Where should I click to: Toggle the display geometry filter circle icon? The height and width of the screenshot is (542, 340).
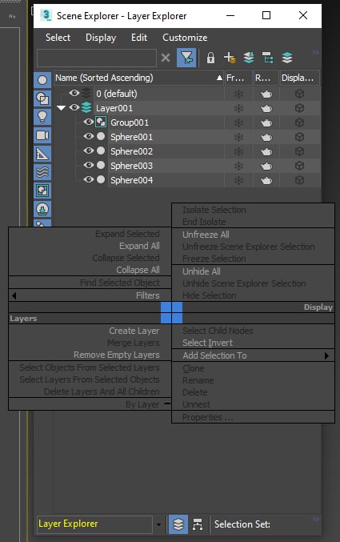coord(42,80)
